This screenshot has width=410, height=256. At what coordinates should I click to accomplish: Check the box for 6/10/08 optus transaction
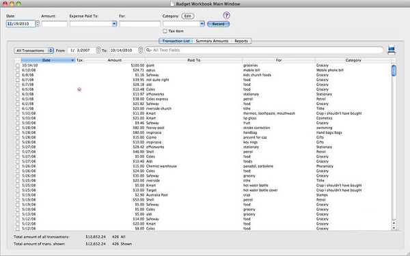pos(18,70)
